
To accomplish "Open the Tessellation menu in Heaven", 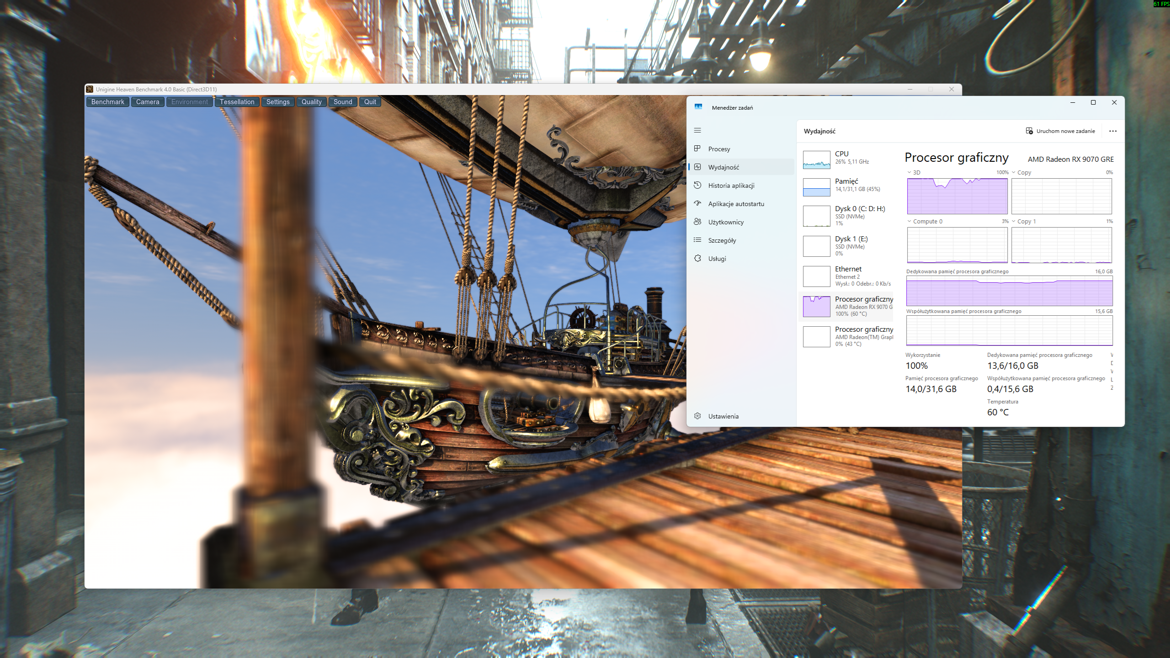I will 237,102.
